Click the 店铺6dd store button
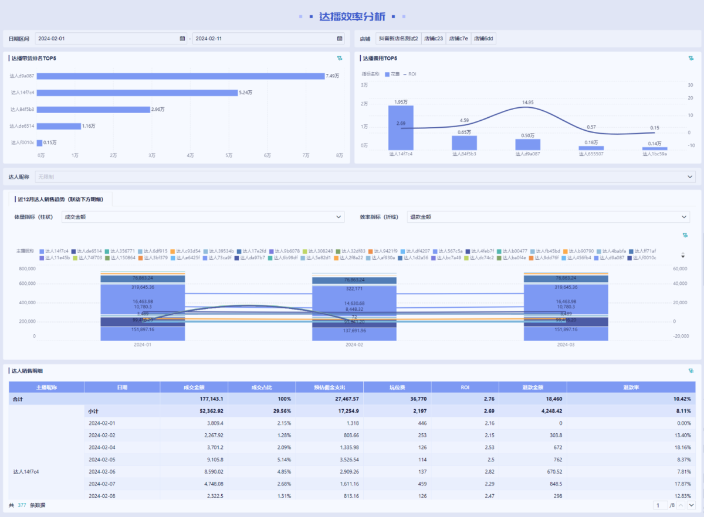 tap(484, 39)
